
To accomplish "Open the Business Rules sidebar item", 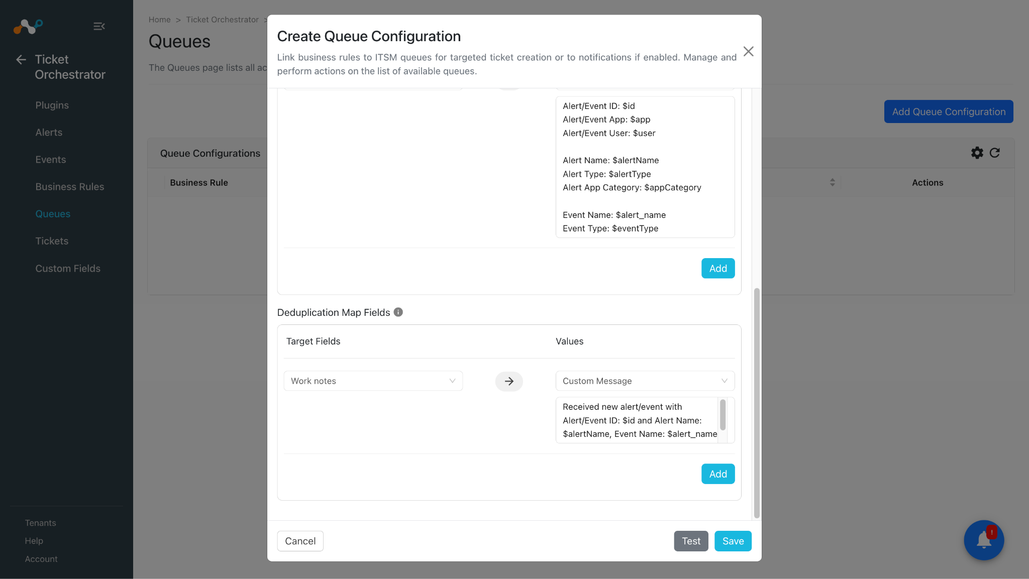I will pyautogui.click(x=70, y=187).
